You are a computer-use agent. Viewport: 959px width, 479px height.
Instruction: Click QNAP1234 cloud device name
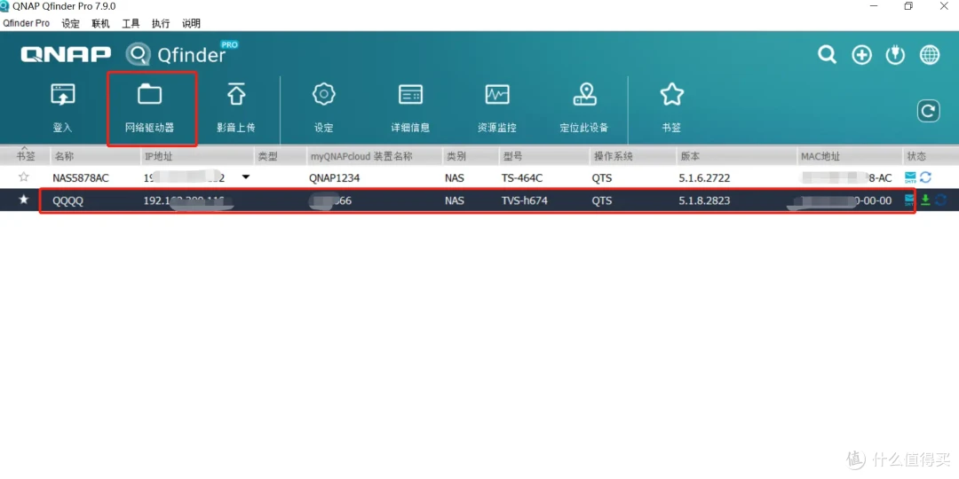coord(335,177)
